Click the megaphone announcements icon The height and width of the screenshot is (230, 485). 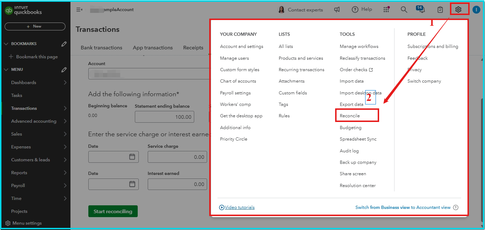pos(337,10)
